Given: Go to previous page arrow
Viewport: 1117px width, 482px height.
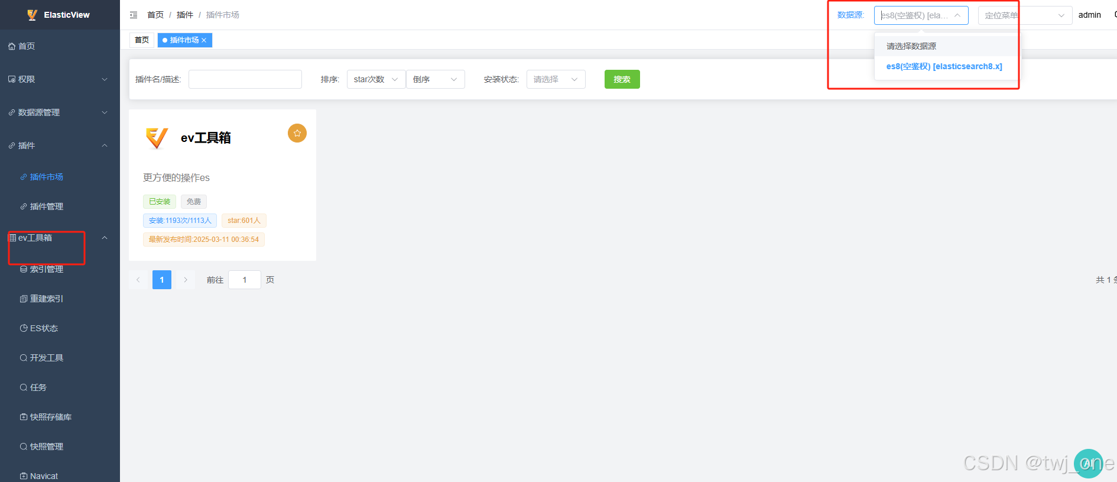Looking at the screenshot, I should [138, 280].
